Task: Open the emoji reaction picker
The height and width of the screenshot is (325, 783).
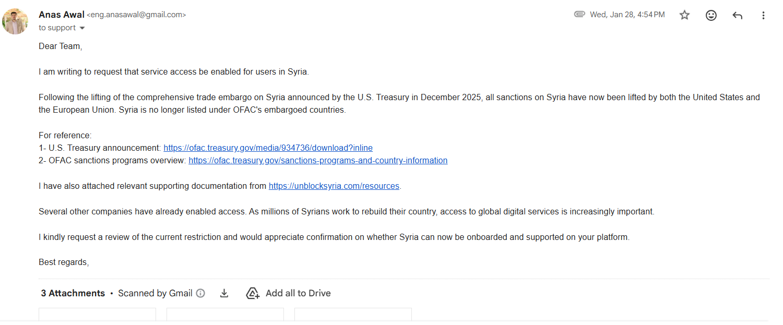Action: 711,15
